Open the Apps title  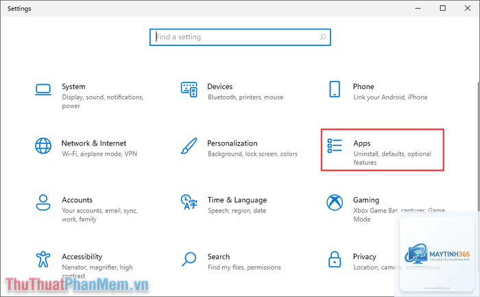[362, 143]
